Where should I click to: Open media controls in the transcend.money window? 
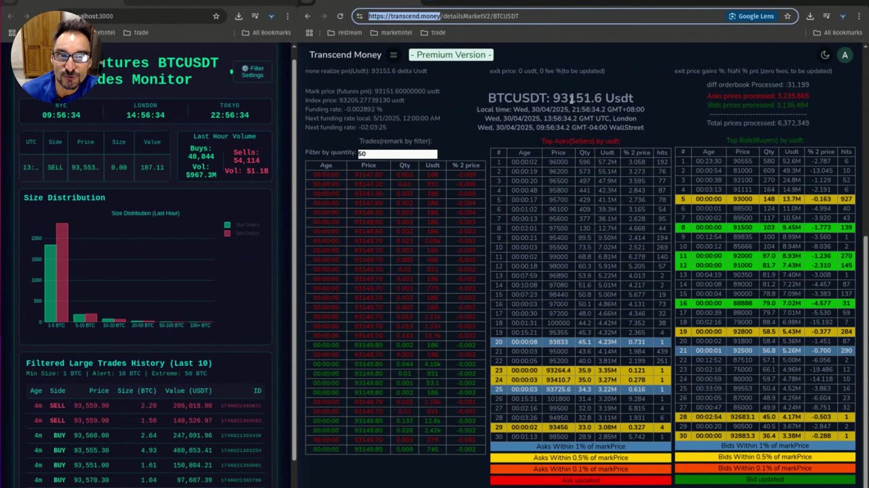826,16
